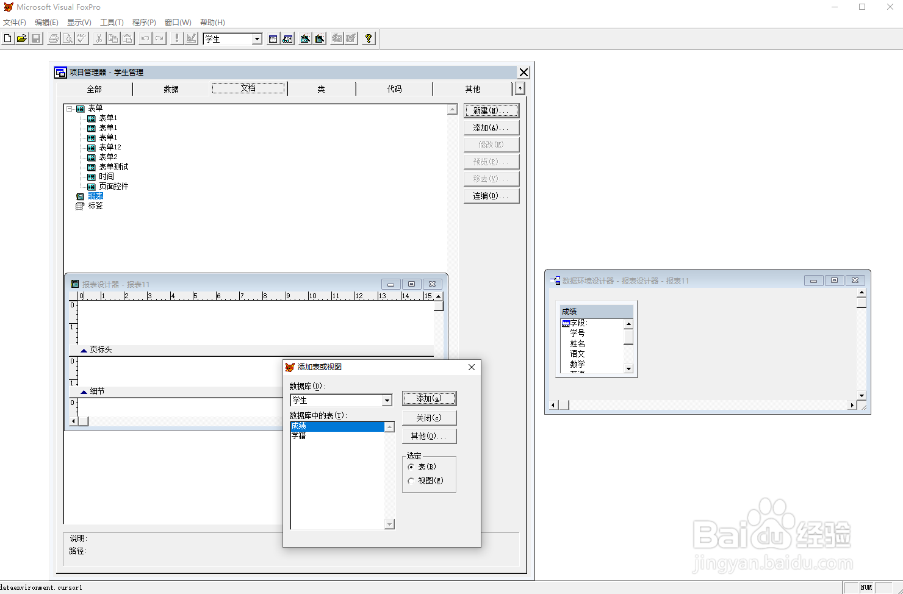
Task: Select 表单测试 in the project tree
Action: [113, 166]
